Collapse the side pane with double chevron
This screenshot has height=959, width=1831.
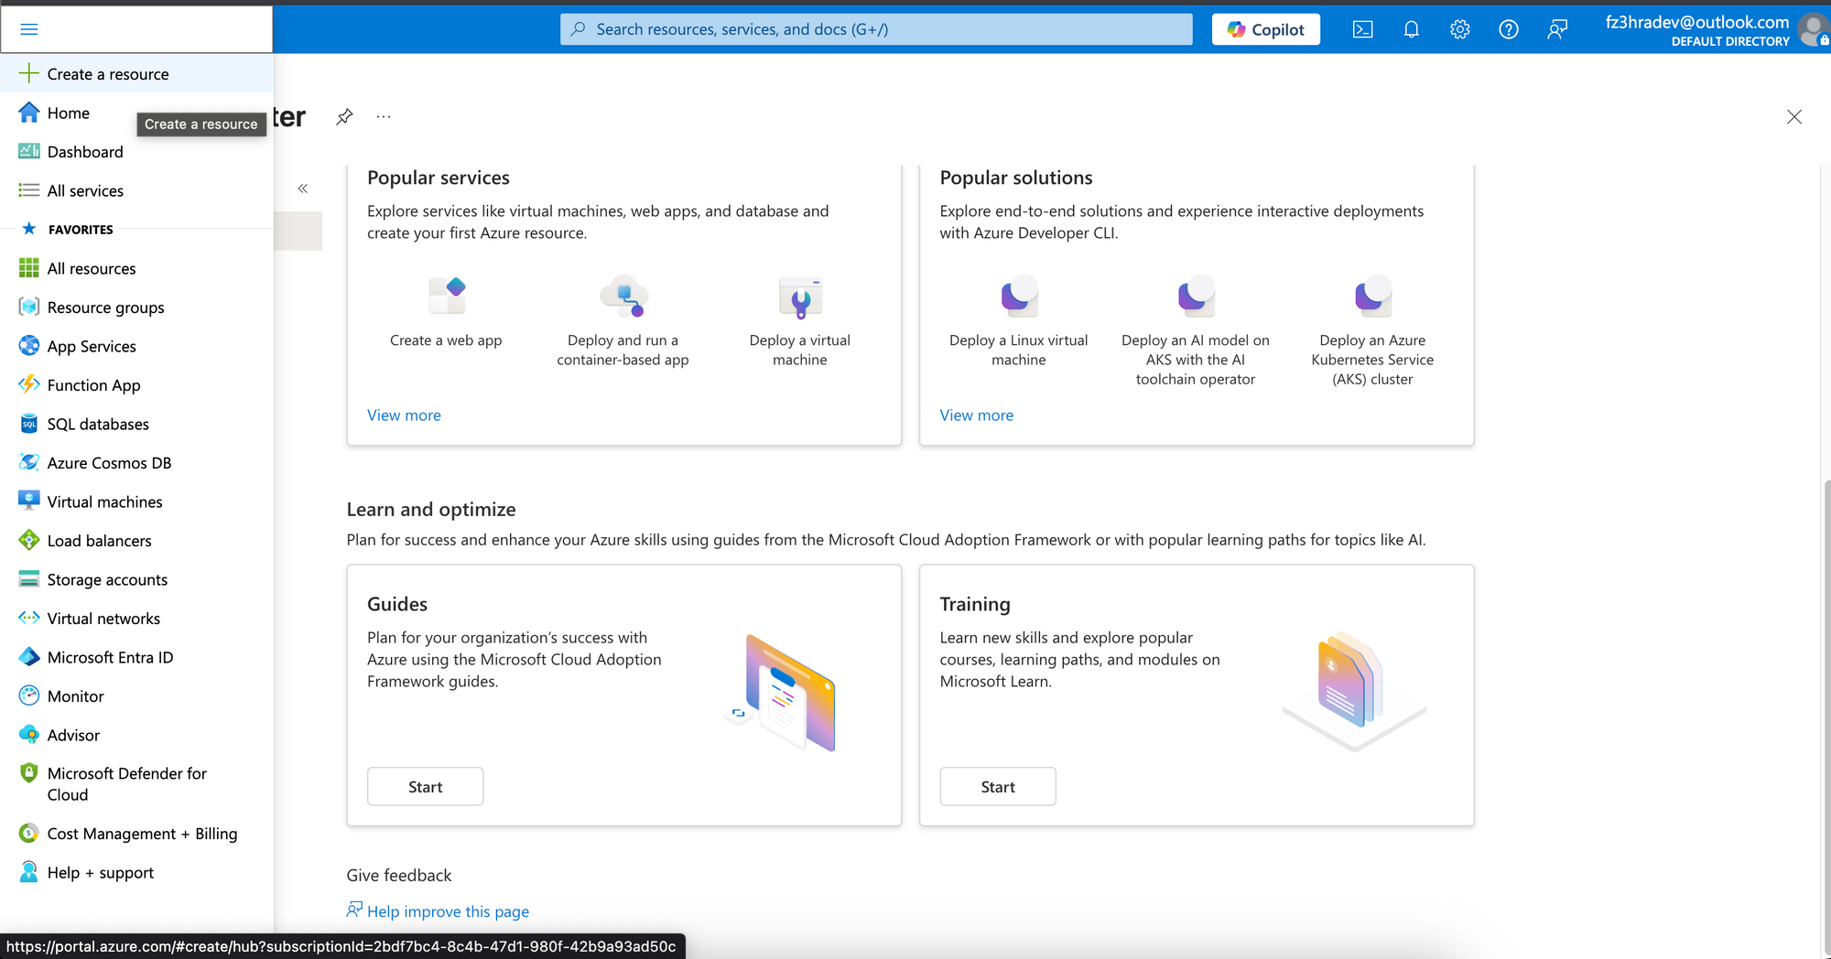[x=303, y=189]
